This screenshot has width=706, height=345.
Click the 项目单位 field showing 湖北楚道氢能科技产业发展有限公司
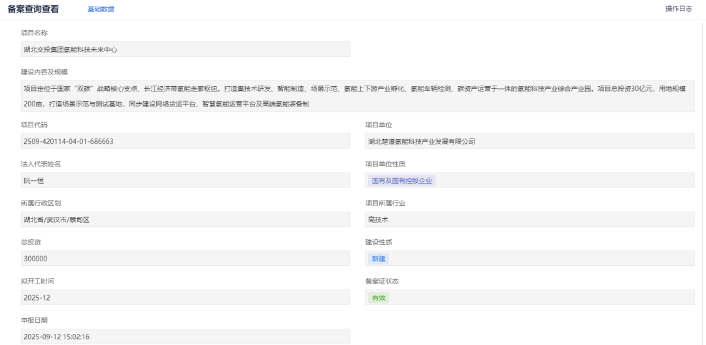529,141
